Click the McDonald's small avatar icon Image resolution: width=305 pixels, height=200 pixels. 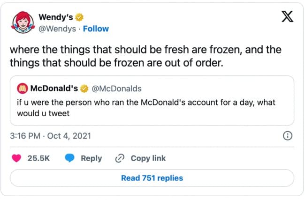point(22,89)
